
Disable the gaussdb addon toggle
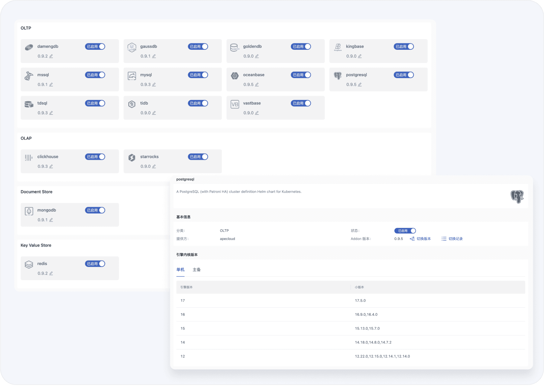[198, 47]
